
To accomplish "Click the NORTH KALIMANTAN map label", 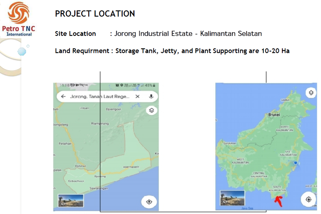I will pyautogui.click(x=284, y=128).
